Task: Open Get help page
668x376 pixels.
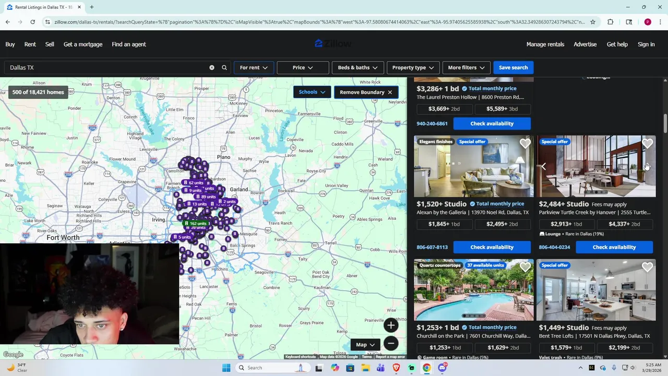Action: click(617, 44)
